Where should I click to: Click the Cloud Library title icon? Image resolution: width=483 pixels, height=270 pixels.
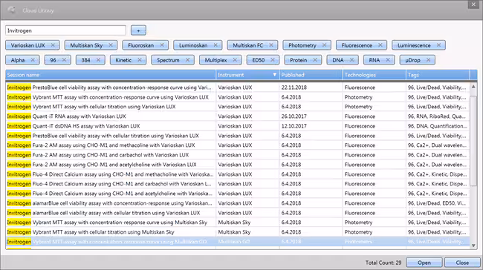click(x=12, y=10)
